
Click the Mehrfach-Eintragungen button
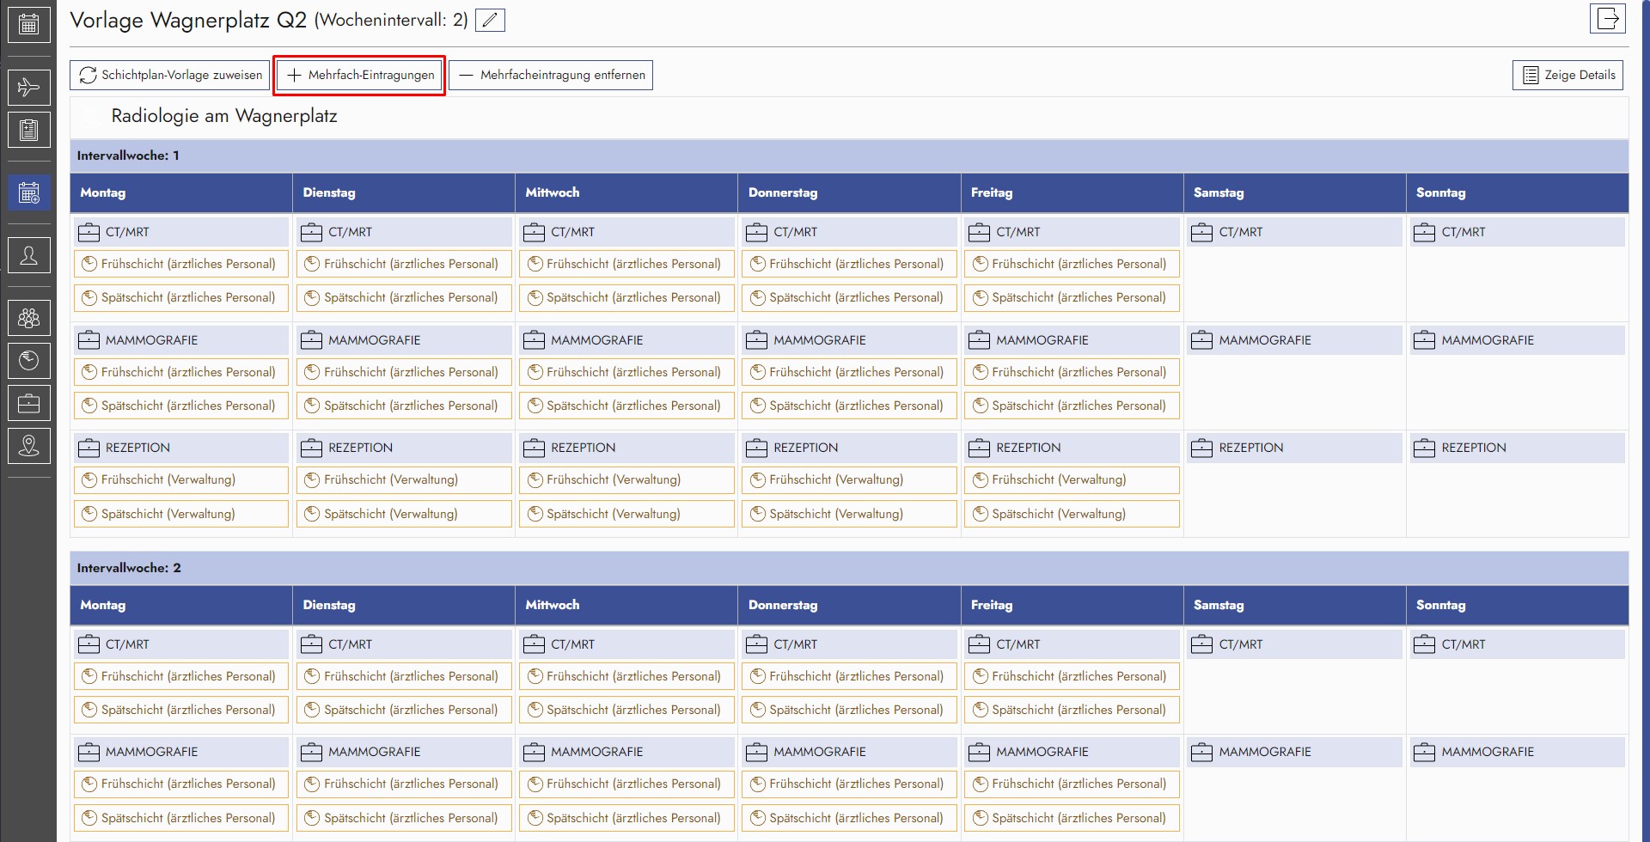(360, 75)
